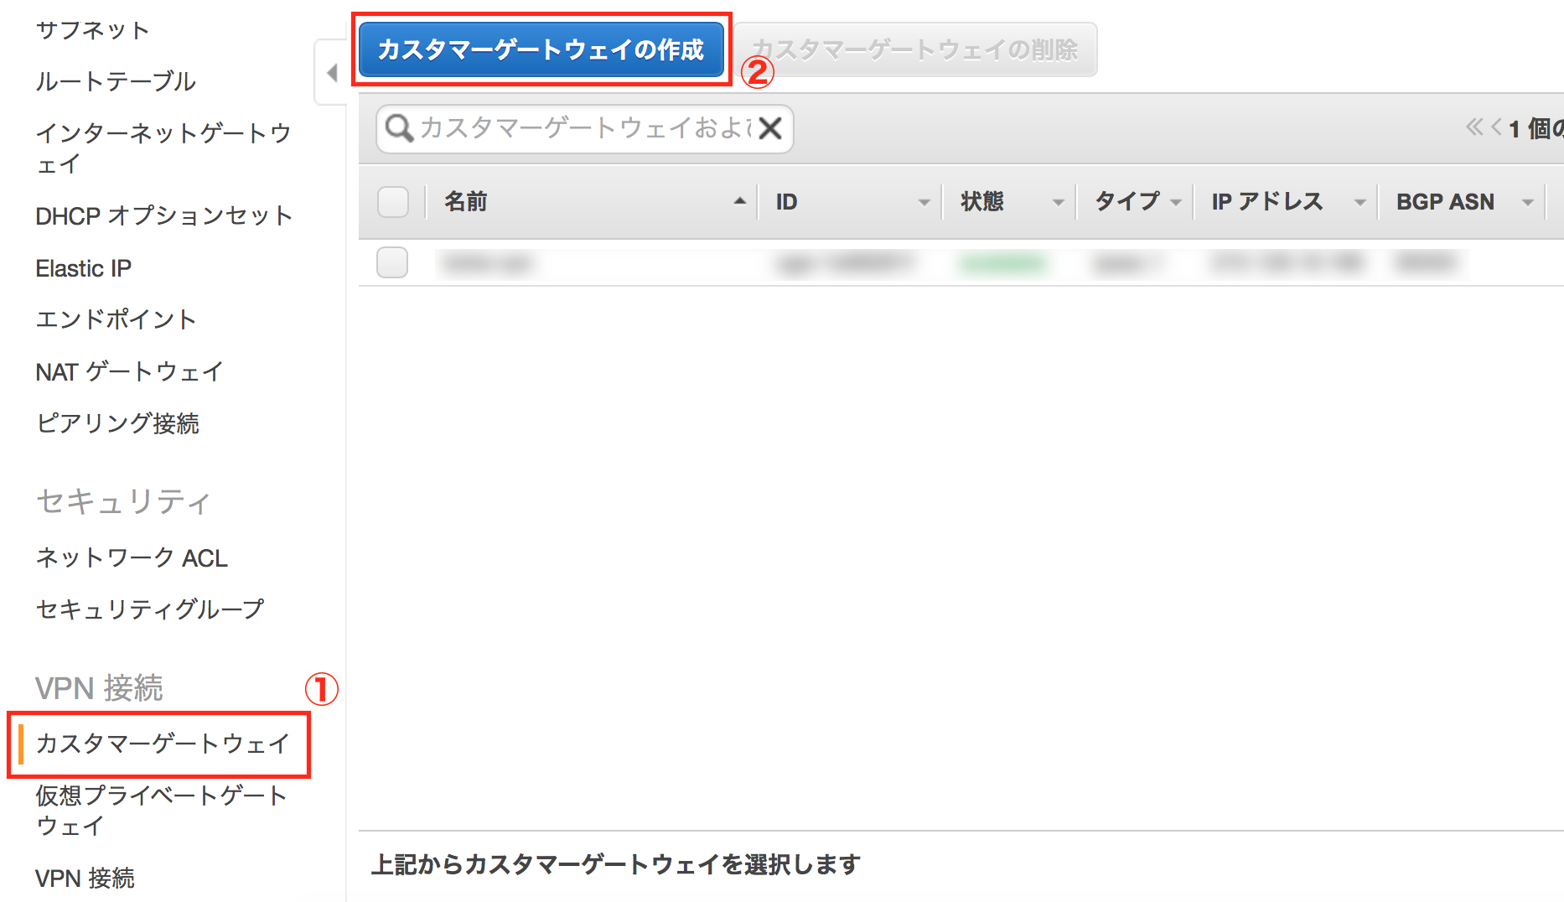This screenshot has width=1564, height=902.
Task: Open the filter arrow on BGP ASN column
Action: pyautogui.click(x=1529, y=201)
